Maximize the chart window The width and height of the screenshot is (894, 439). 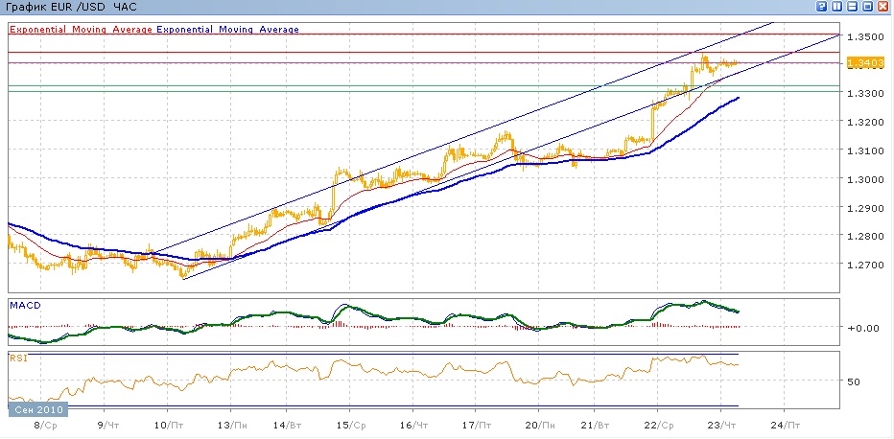click(867, 7)
